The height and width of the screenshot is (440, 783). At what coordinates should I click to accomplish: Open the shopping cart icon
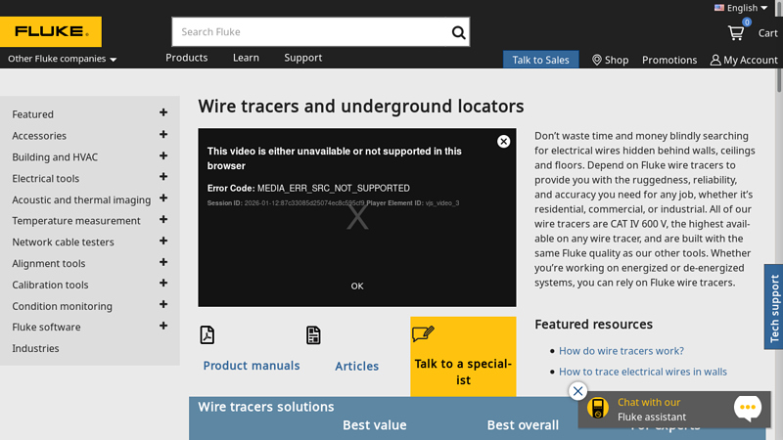click(x=736, y=33)
